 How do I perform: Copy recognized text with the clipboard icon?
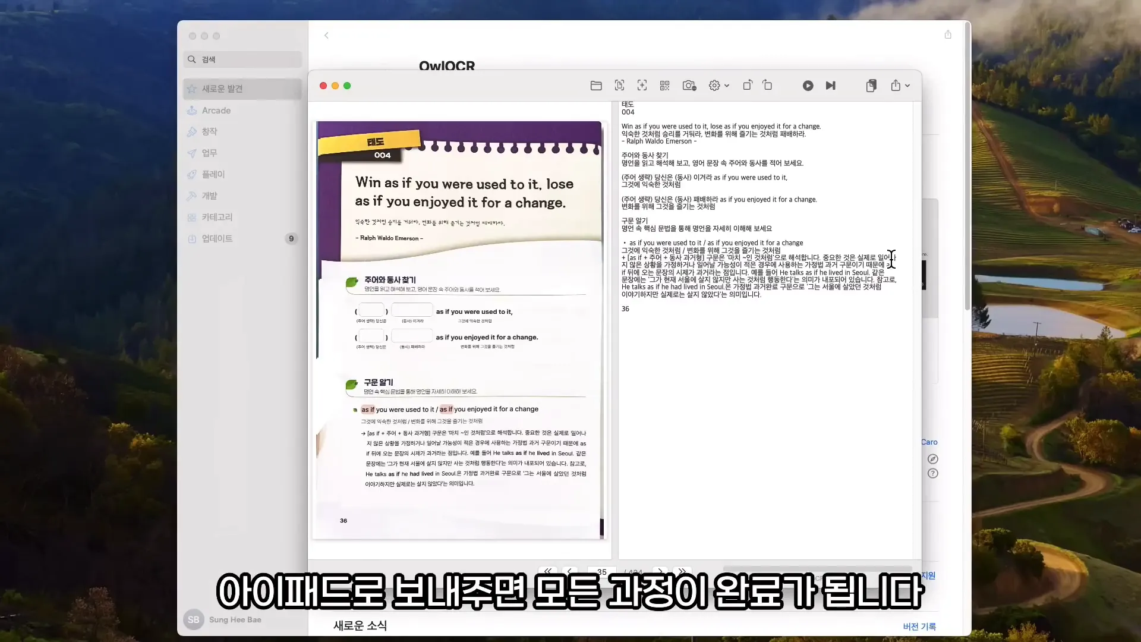(871, 86)
